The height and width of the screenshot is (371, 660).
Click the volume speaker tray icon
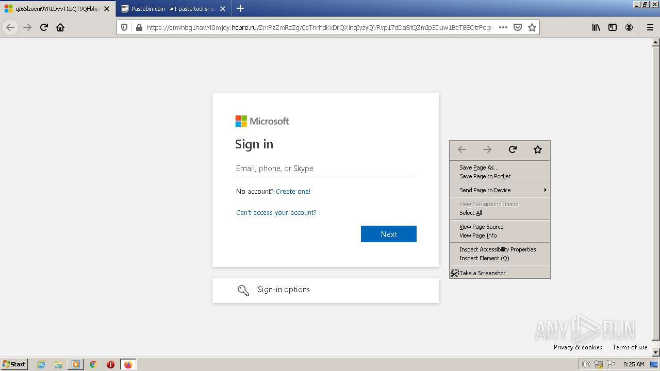[x=586, y=364]
